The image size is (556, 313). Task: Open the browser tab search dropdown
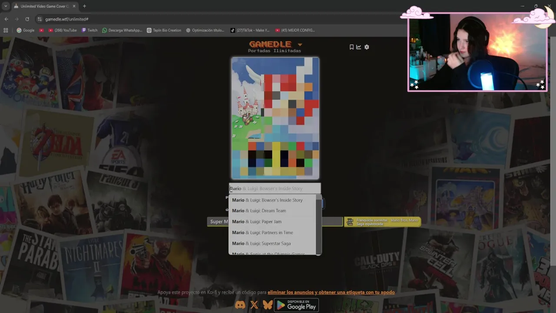(x=6, y=6)
